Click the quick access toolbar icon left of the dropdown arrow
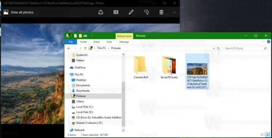This screenshot has height=138, width=272. point(85,36)
